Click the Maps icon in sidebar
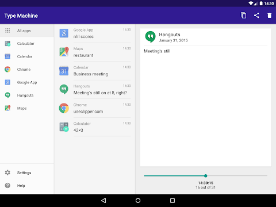Image resolution: width=276 pixels, height=207 pixels. click(x=7, y=108)
